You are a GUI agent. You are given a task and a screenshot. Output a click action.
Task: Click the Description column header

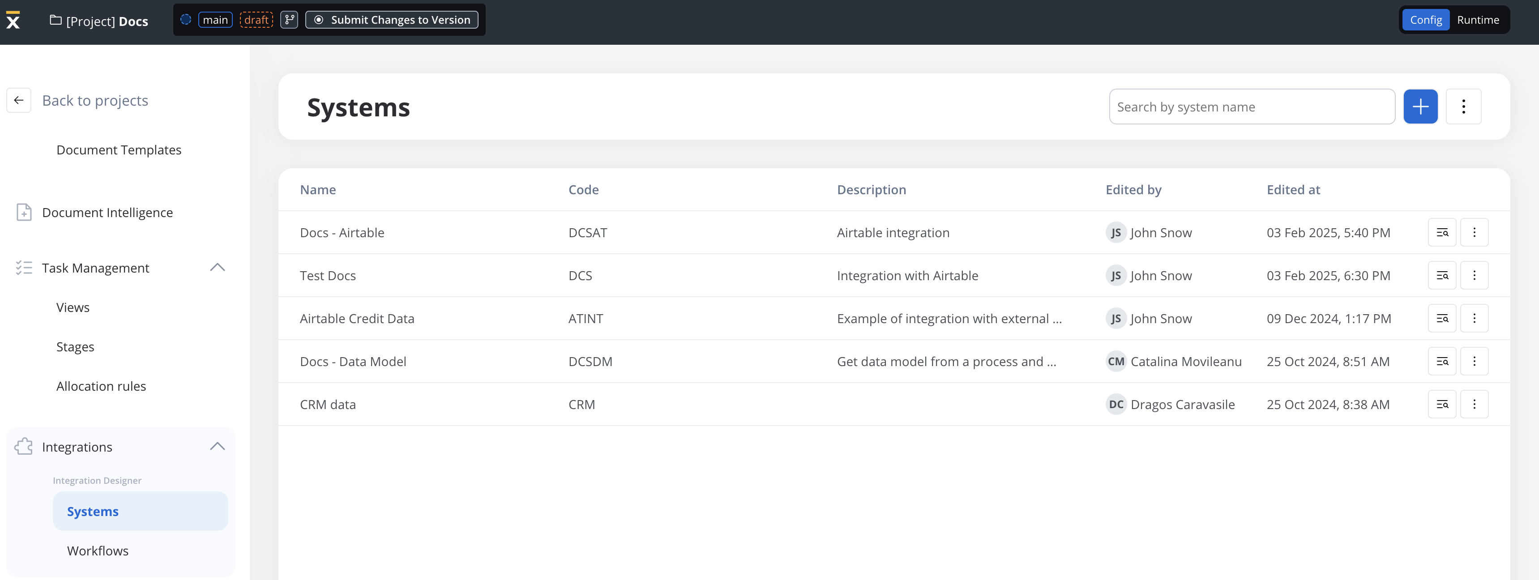click(x=871, y=190)
